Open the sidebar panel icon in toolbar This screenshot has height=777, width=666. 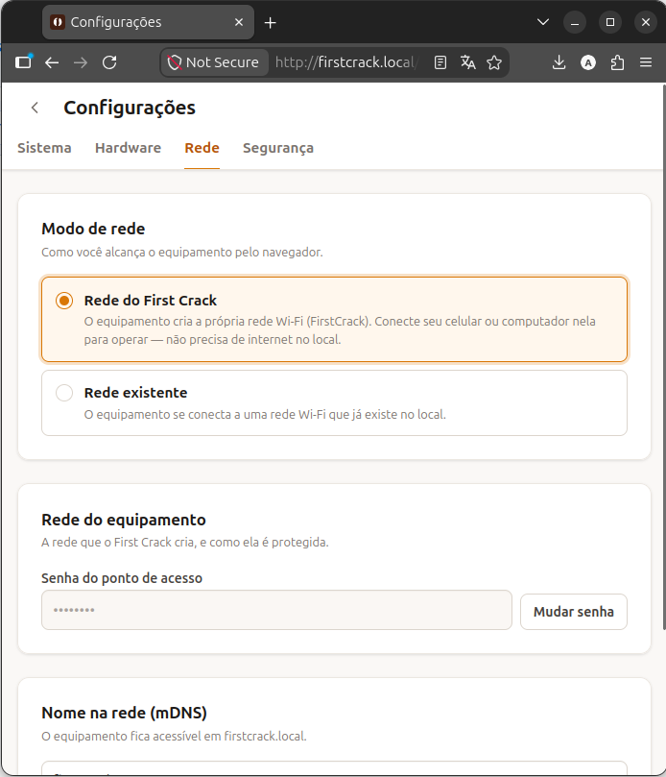point(23,62)
